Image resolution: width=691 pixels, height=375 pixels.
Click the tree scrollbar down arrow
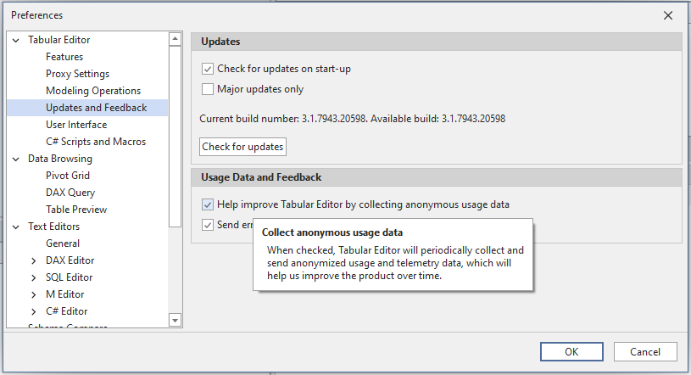(x=176, y=320)
